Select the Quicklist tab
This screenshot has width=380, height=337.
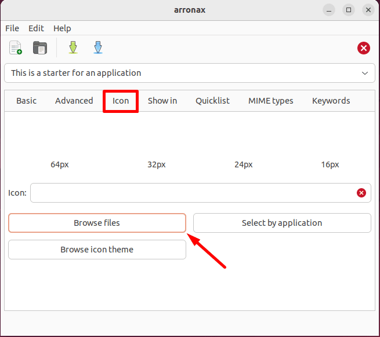(x=212, y=101)
